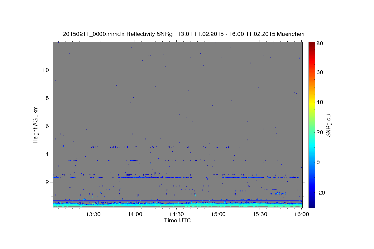Select the colorbar value 0
This screenshot has width=374, height=249.
tap(318, 162)
